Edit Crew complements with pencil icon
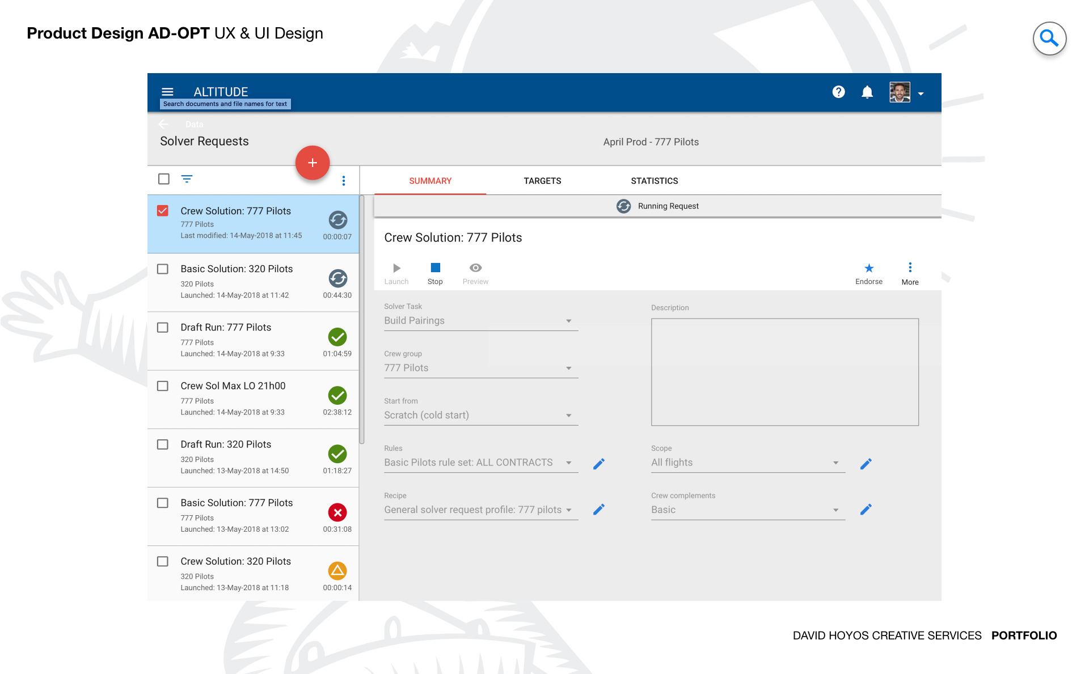This screenshot has height=674, width=1089. [x=866, y=510]
